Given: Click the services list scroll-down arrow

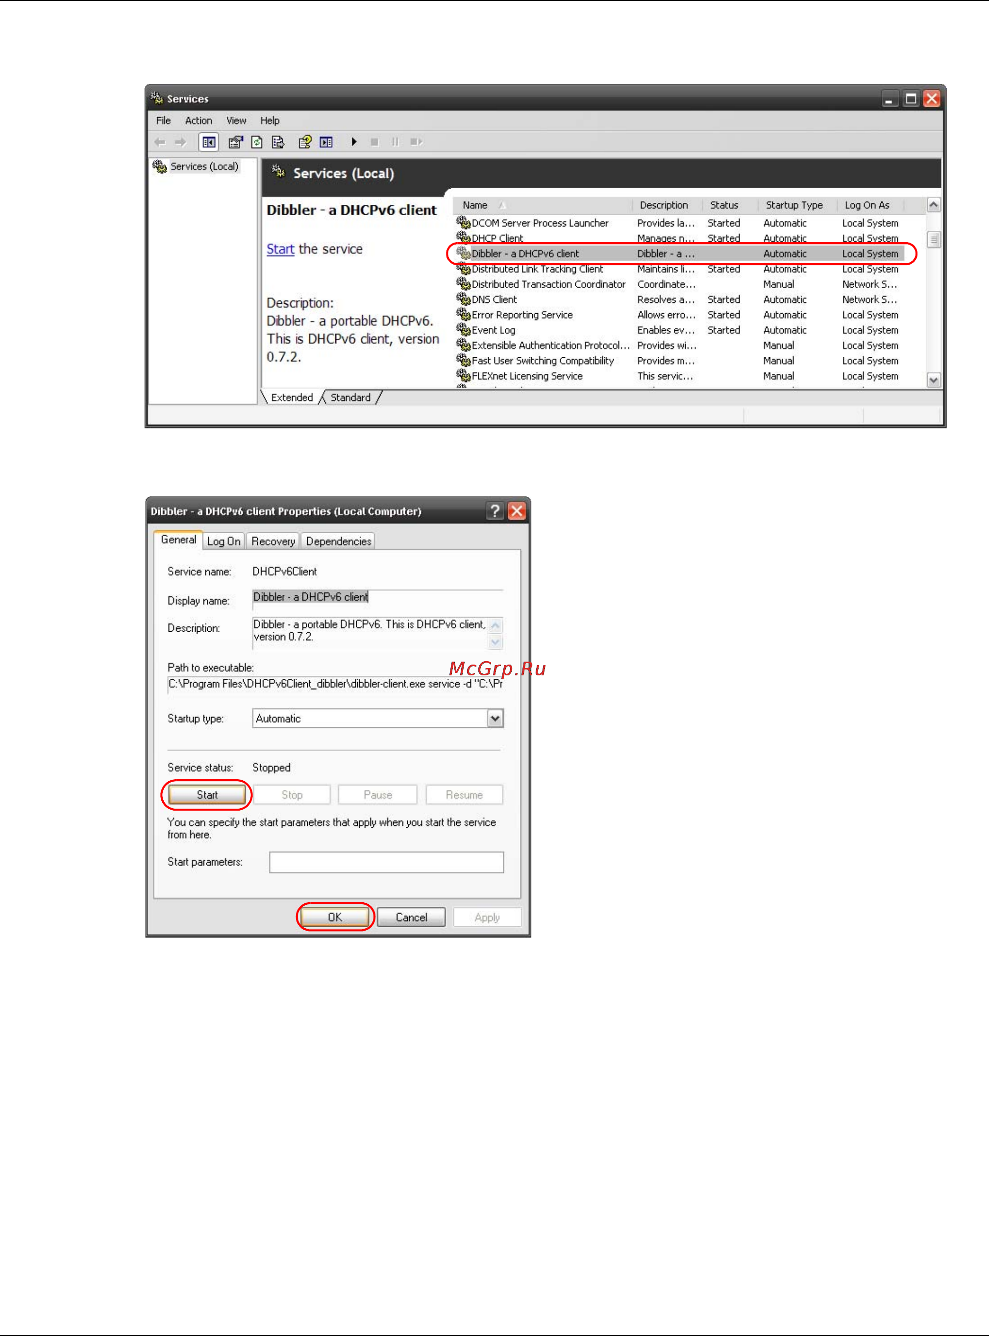Looking at the screenshot, I should pyautogui.click(x=933, y=379).
